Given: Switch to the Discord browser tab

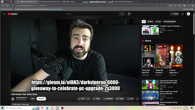Looking at the screenshot, I should 50,2.
